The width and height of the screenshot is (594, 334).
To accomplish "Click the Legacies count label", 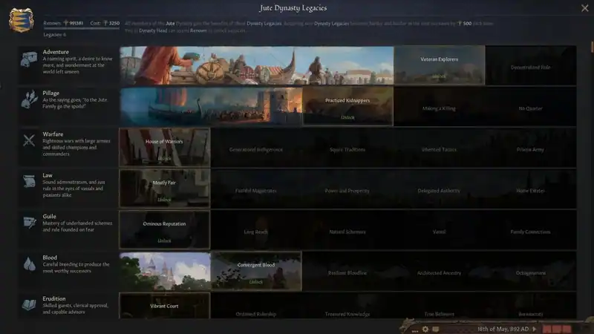I will click(54, 34).
